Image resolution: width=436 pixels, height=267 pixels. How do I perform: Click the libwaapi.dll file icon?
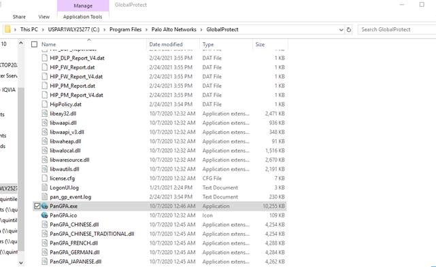pyautogui.click(x=44, y=123)
